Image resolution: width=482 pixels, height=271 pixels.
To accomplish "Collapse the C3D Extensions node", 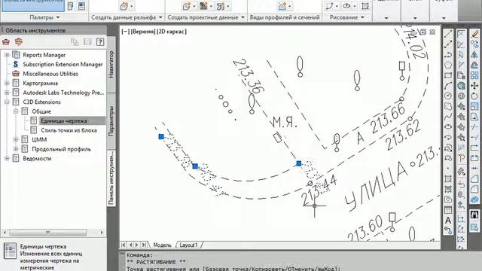I will pos(7,102).
